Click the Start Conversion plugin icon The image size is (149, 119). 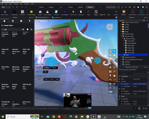click(5, 12)
